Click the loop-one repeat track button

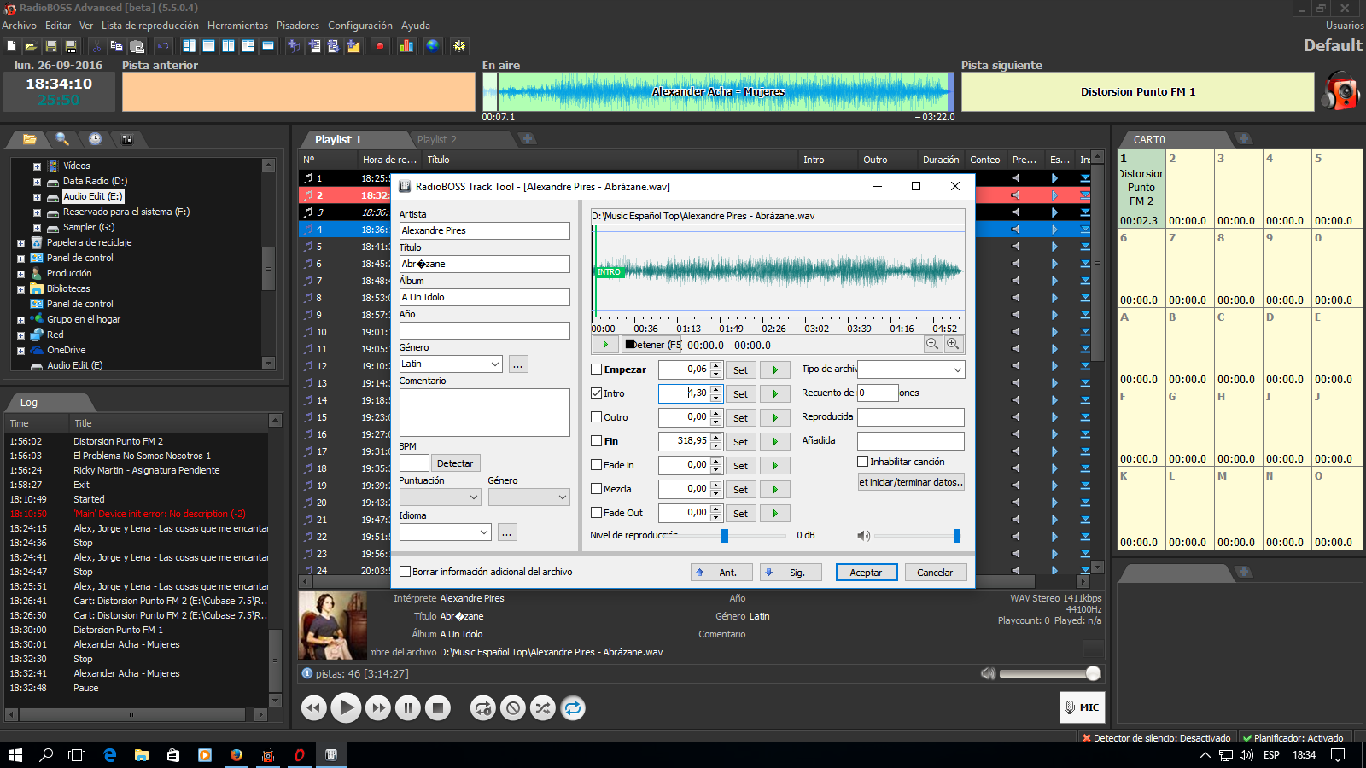483,707
